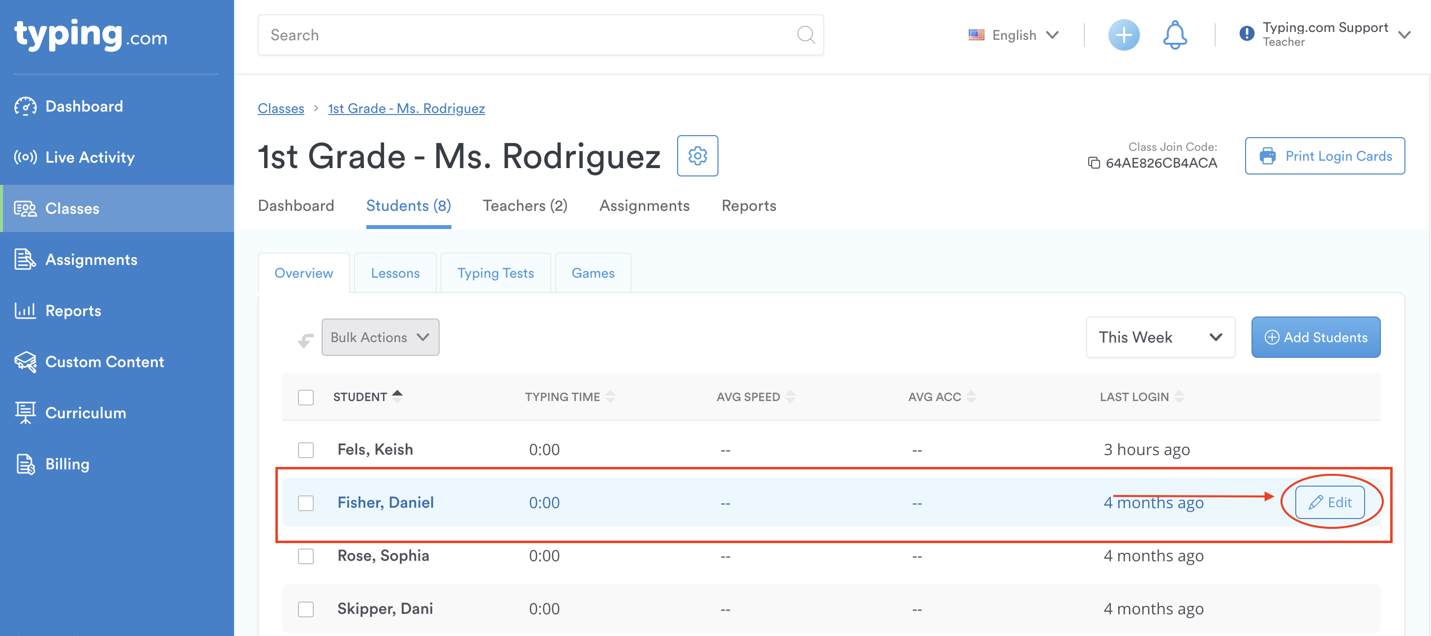Click the search magnifier icon
Screen dimensions: 1431x636
click(x=805, y=35)
